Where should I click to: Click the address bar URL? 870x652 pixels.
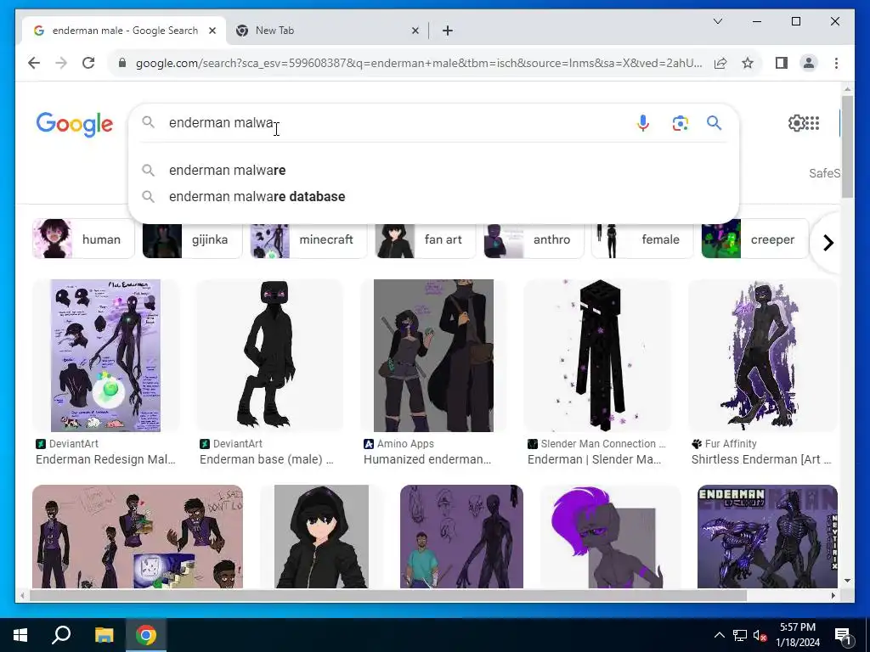[x=419, y=63]
